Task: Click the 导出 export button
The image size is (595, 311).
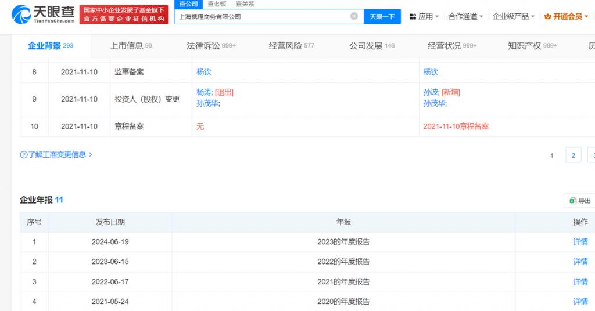Action: point(580,201)
